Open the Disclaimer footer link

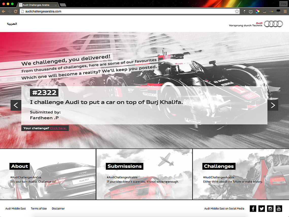(x=58, y=209)
